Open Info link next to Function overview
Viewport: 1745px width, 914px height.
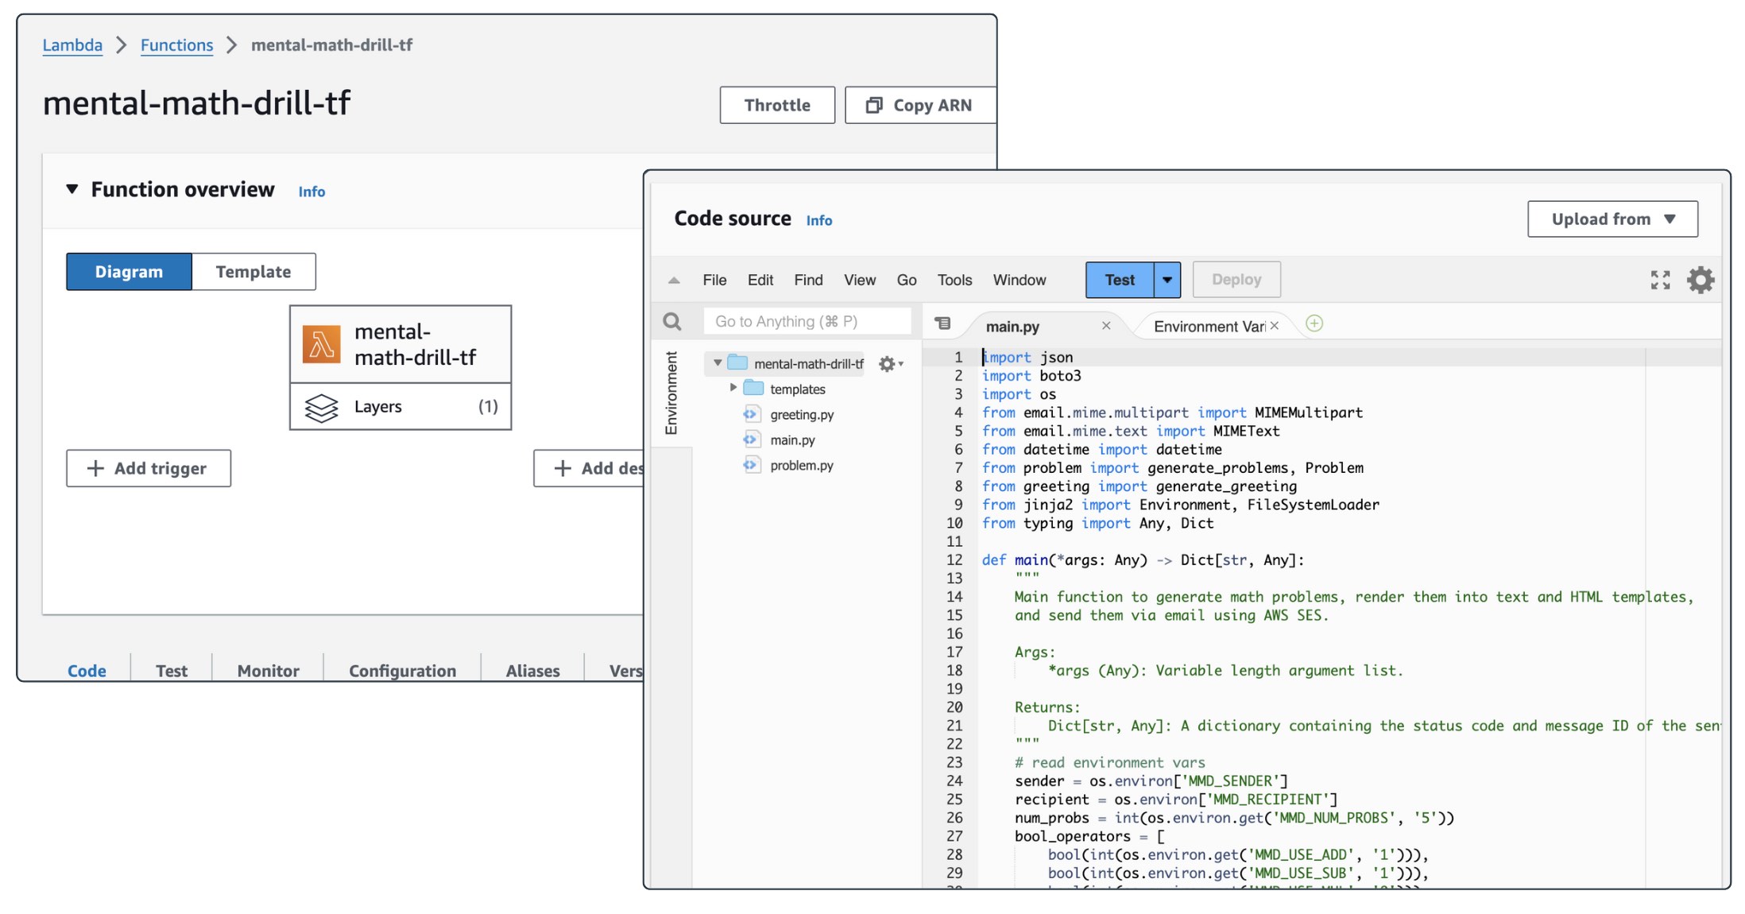[311, 192]
